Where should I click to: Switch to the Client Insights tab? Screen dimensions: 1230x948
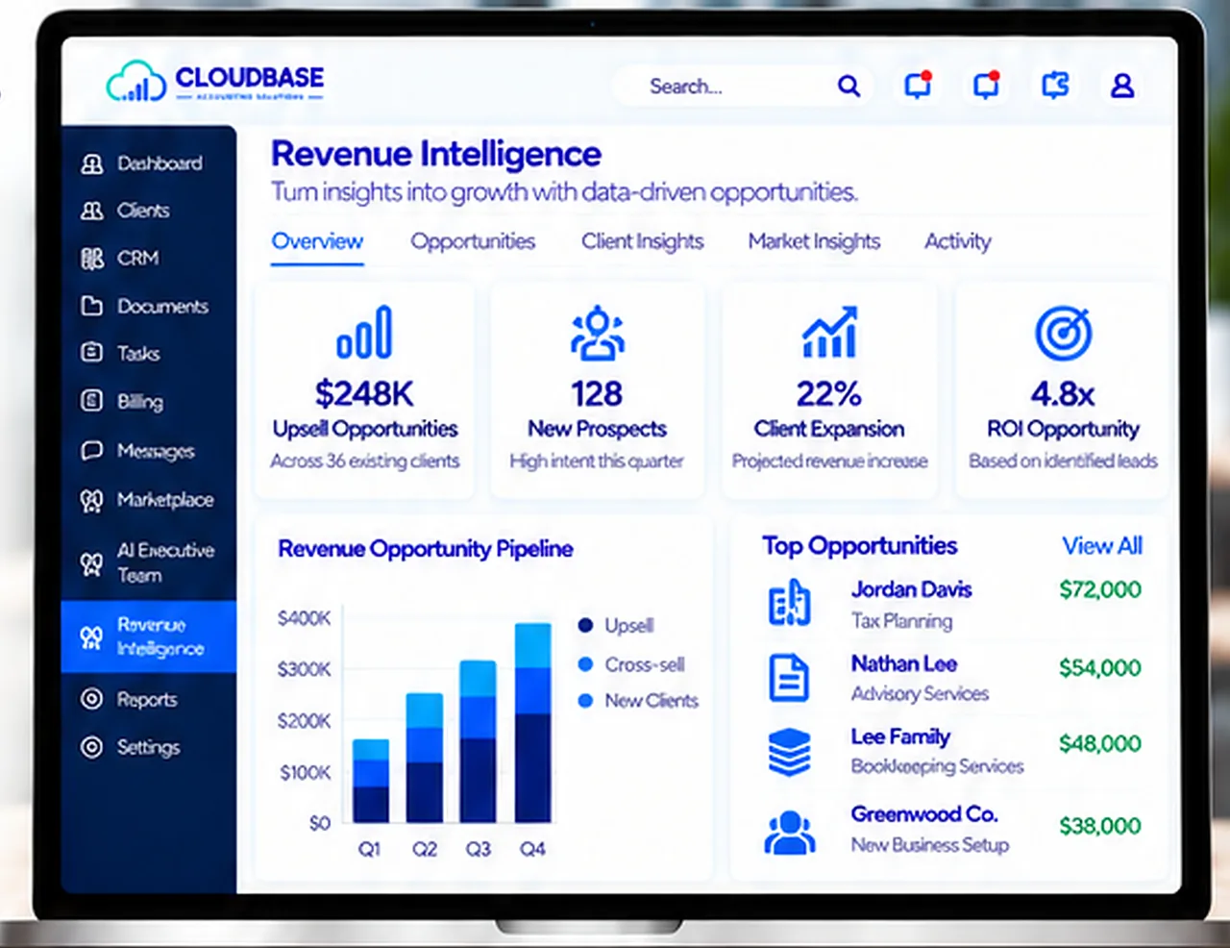642,241
